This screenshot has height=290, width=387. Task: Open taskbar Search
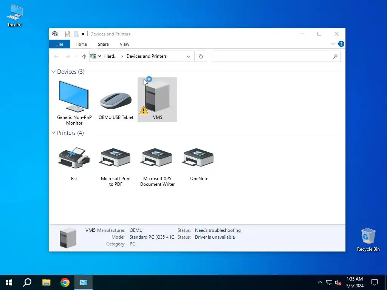click(27, 282)
